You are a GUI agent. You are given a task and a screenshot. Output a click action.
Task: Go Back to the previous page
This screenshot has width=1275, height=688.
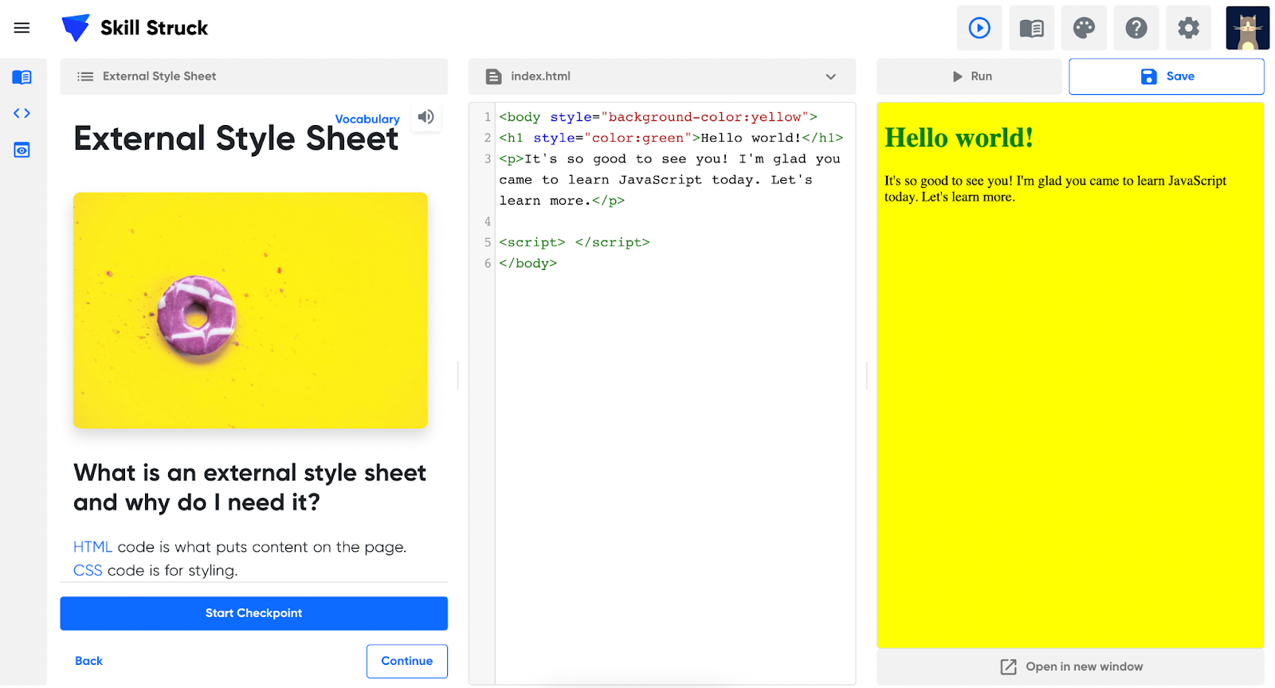pyautogui.click(x=88, y=661)
